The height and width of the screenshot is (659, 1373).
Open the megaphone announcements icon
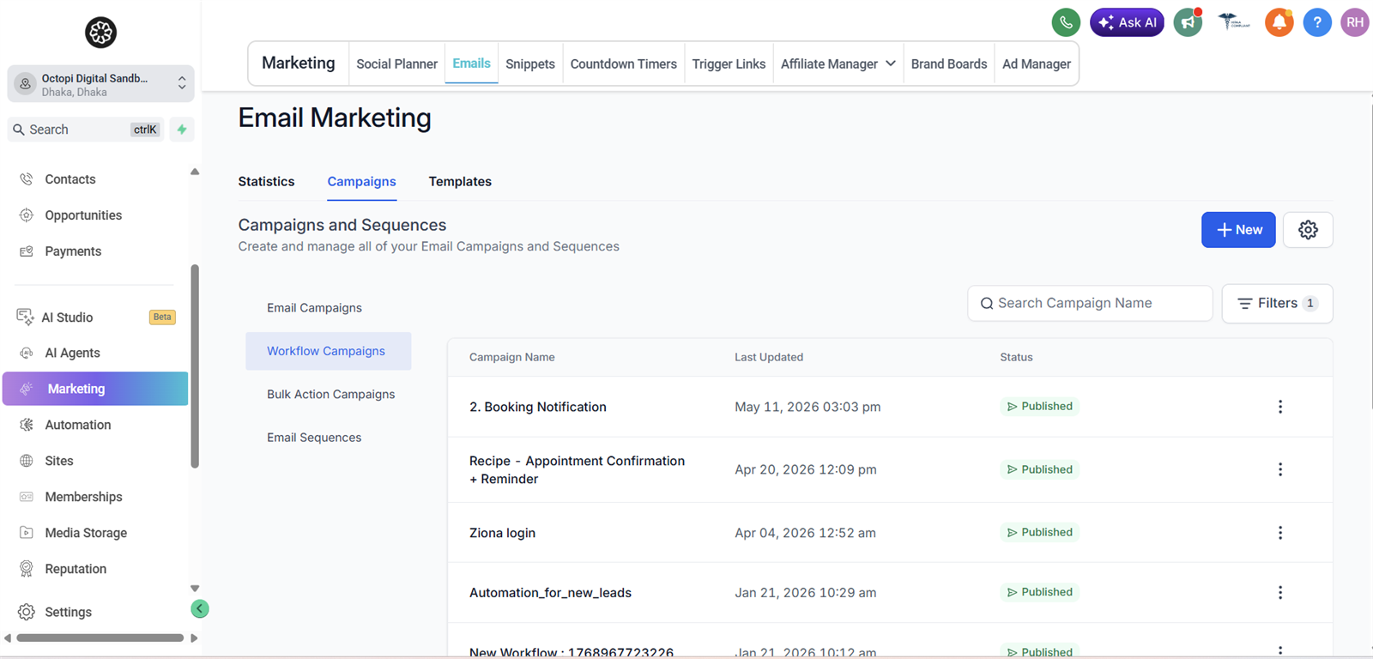coord(1189,22)
